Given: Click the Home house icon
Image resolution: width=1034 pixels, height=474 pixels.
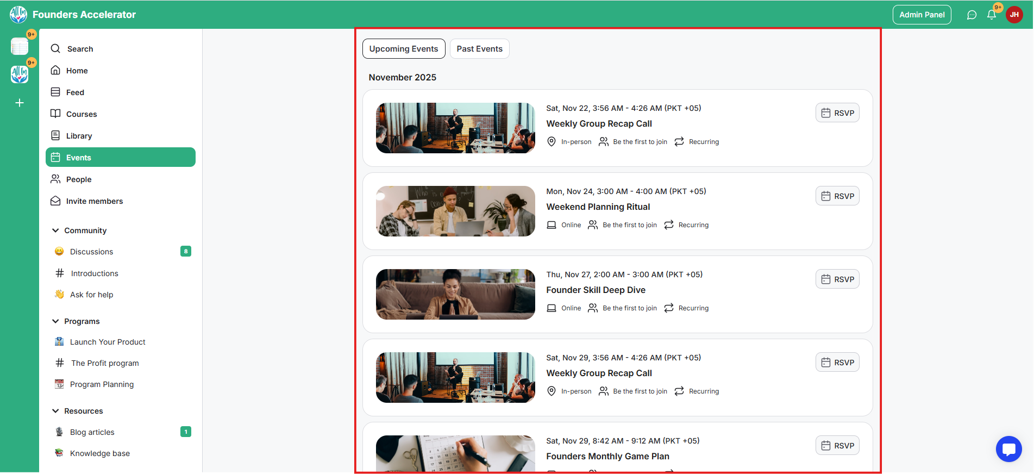Looking at the screenshot, I should pos(55,70).
